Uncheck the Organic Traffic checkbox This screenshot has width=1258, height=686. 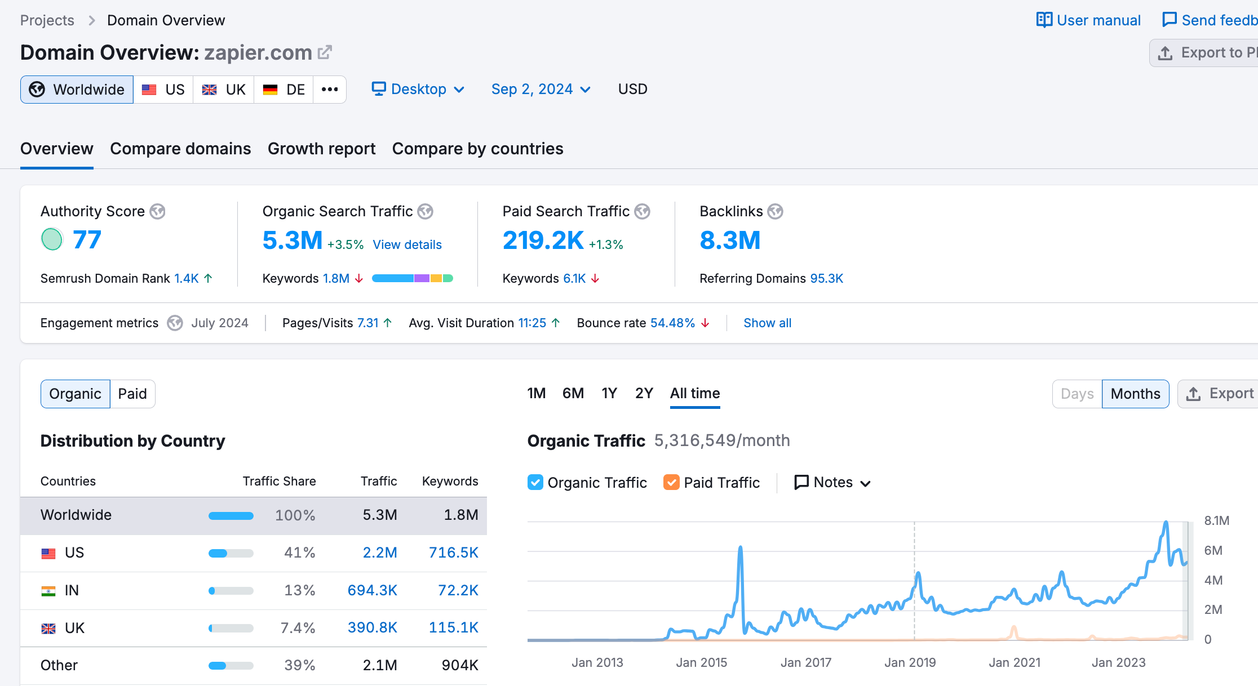[535, 482]
